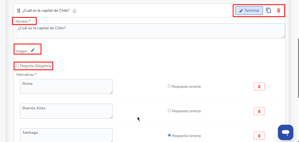Remove the Buenos Aires alternative
The height and width of the screenshot is (142, 299).
point(259,111)
